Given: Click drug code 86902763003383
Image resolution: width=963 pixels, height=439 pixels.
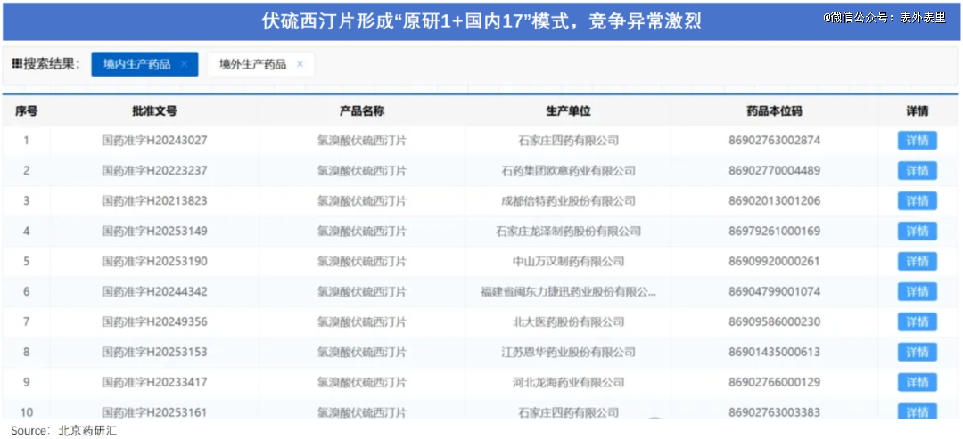Looking at the screenshot, I should click(774, 411).
